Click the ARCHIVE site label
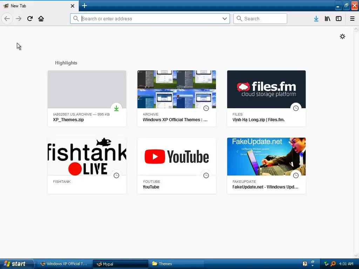The image size is (359, 269). point(150,115)
